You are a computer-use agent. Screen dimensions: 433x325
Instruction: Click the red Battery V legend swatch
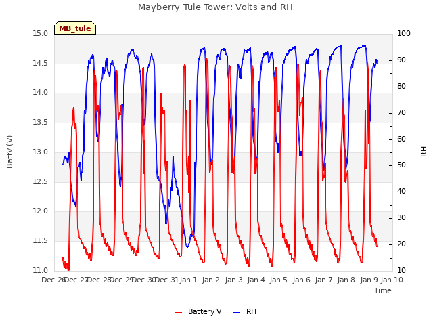[x=179, y=313]
